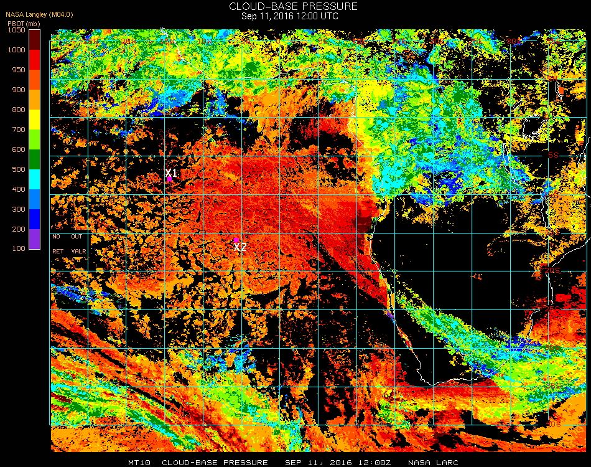Pick the dark green legend swatch between 600 and 500
Screen dimensions: 591x467
35,159
